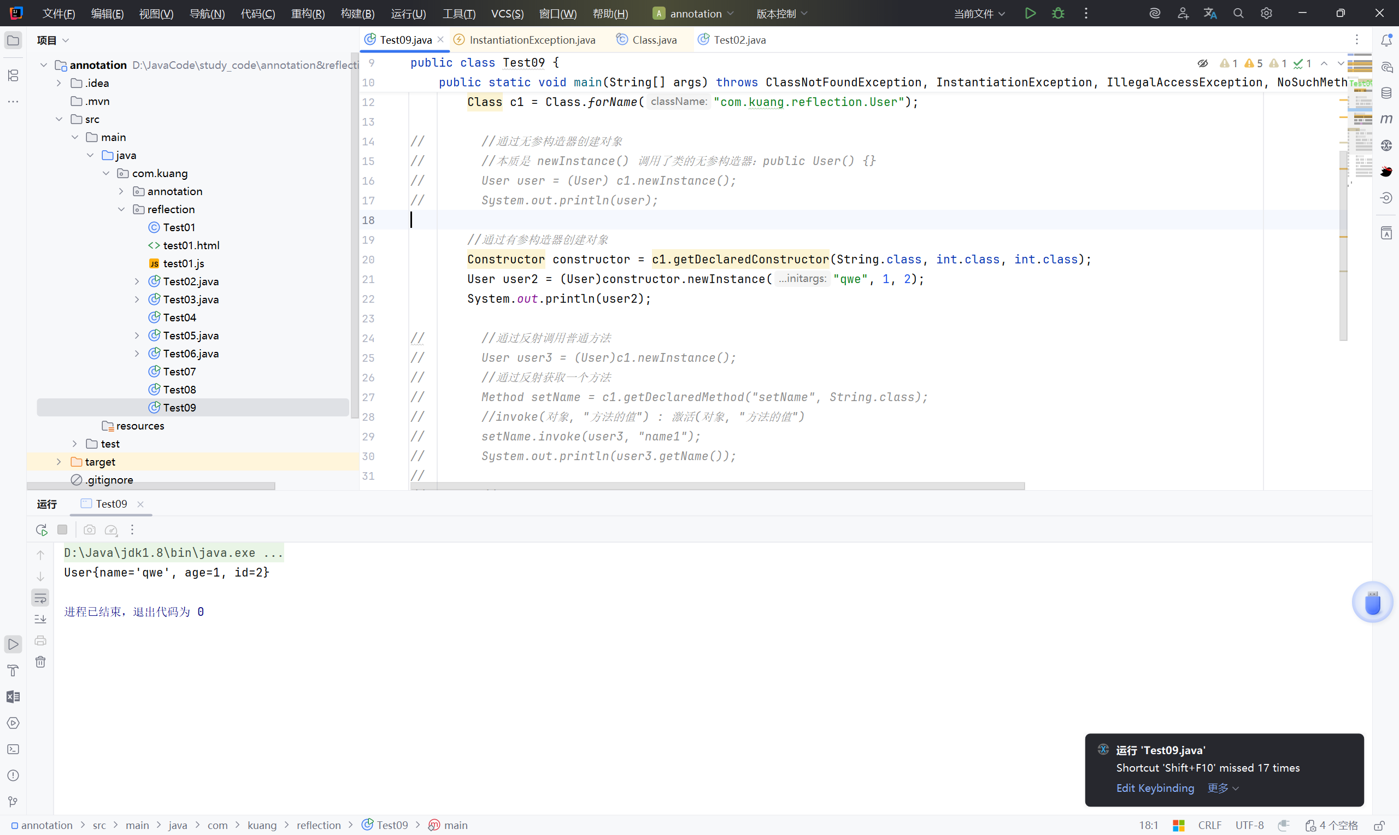Click the Debug bug icon

click(1057, 14)
